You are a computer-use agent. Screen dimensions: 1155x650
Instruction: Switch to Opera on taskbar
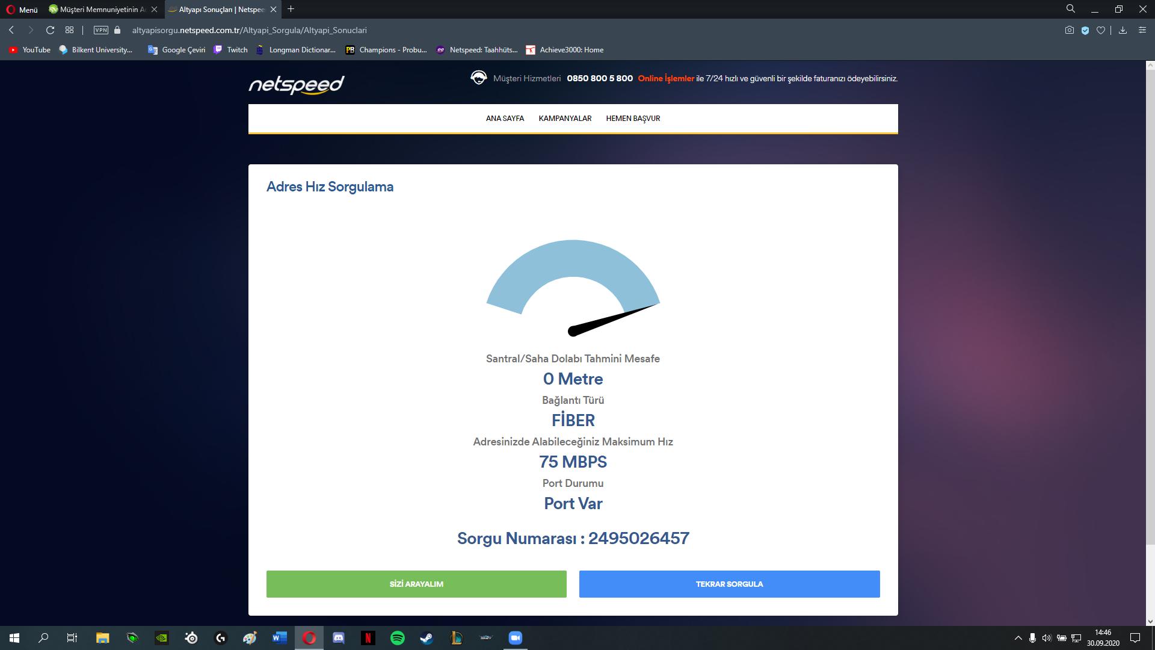[x=309, y=638]
